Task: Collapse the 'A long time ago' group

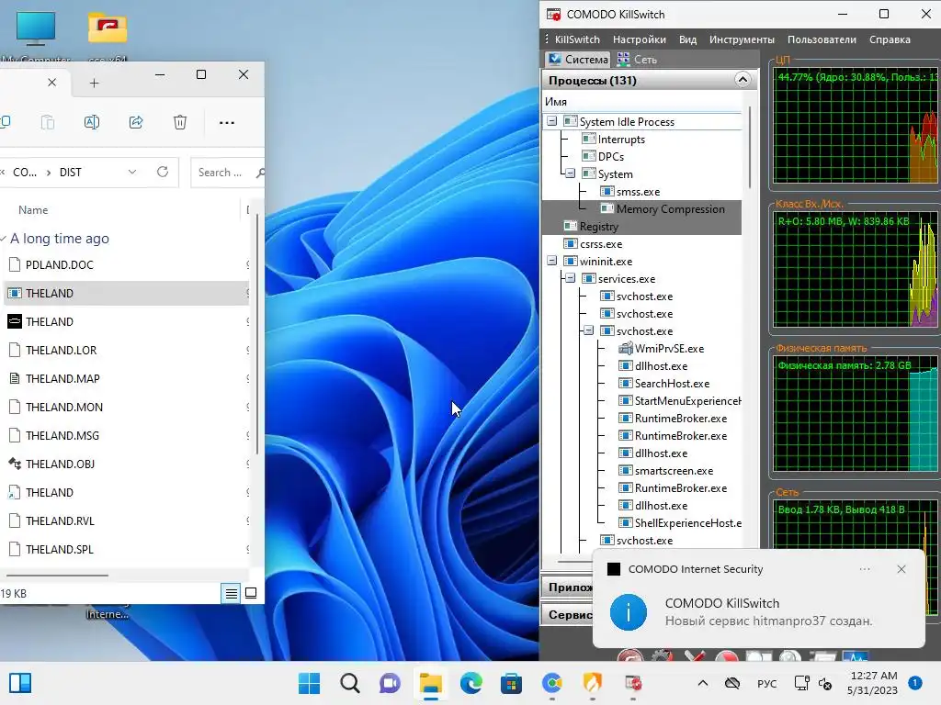Action: [x=4, y=238]
